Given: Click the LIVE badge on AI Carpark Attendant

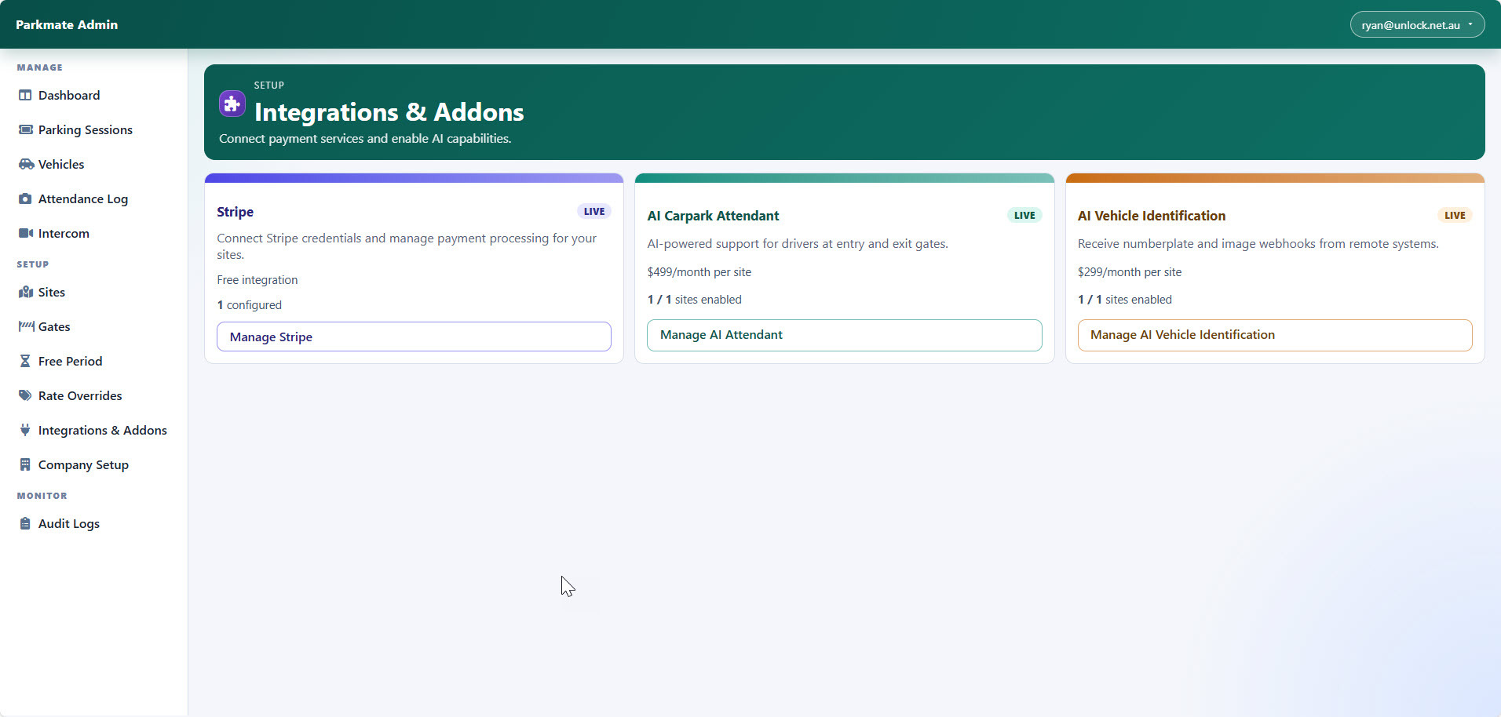Looking at the screenshot, I should [x=1024, y=215].
